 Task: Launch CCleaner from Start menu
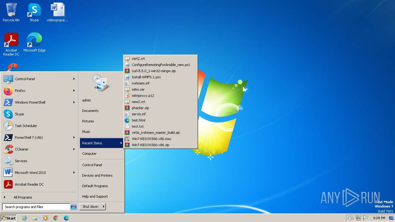[x=39, y=149]
